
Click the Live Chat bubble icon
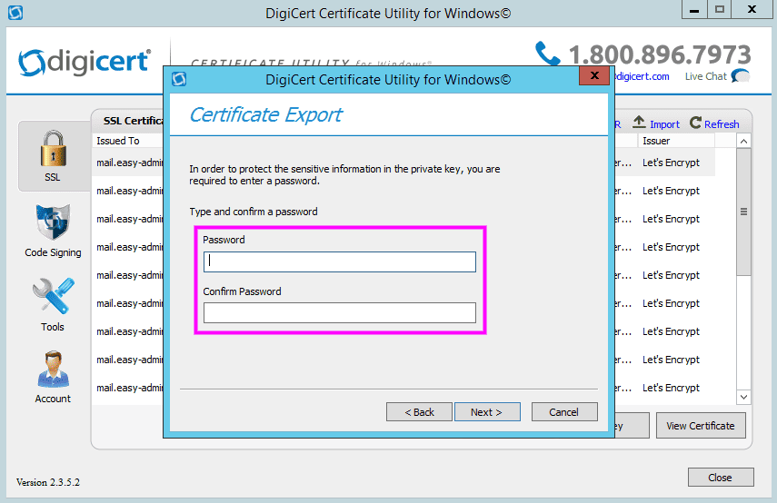(x=741, y=75)
